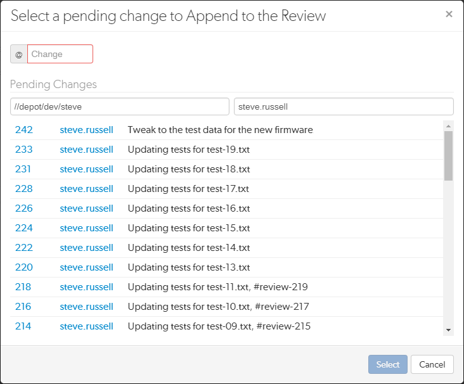The image size is (464, 384).
Task: Click steve.russell user link in row 228
Action: point(86,188)
